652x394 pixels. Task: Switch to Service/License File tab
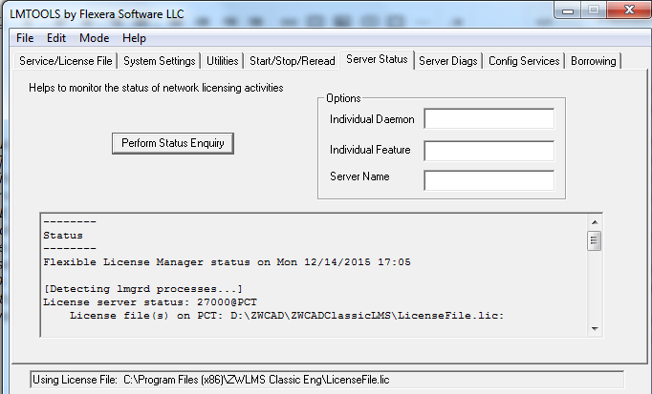click(65, 61)
